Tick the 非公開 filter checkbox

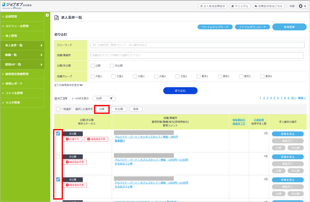[x=112, y=66]
